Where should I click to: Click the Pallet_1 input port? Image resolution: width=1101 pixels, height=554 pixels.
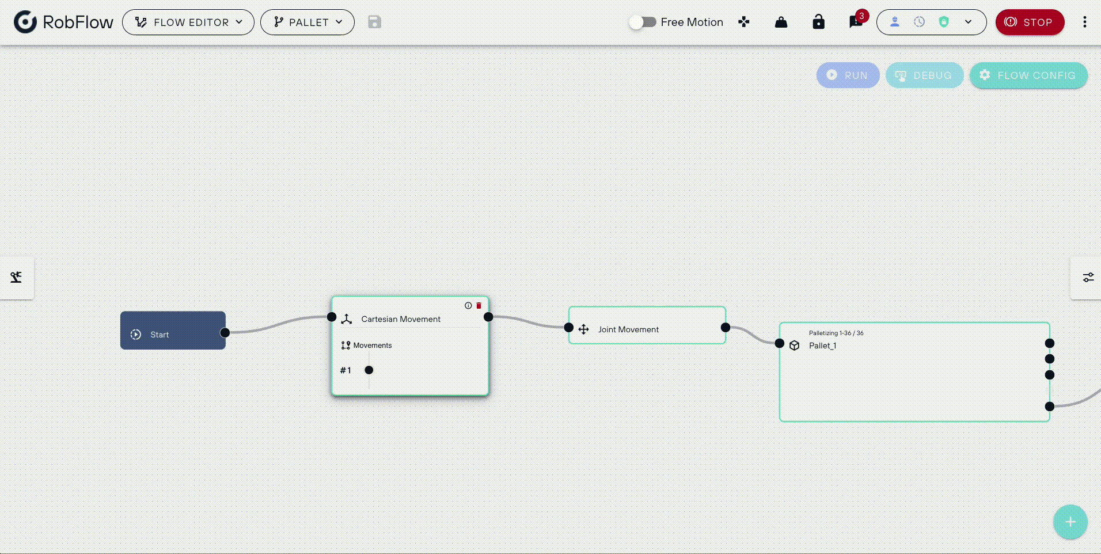click(x=780, y=343)
